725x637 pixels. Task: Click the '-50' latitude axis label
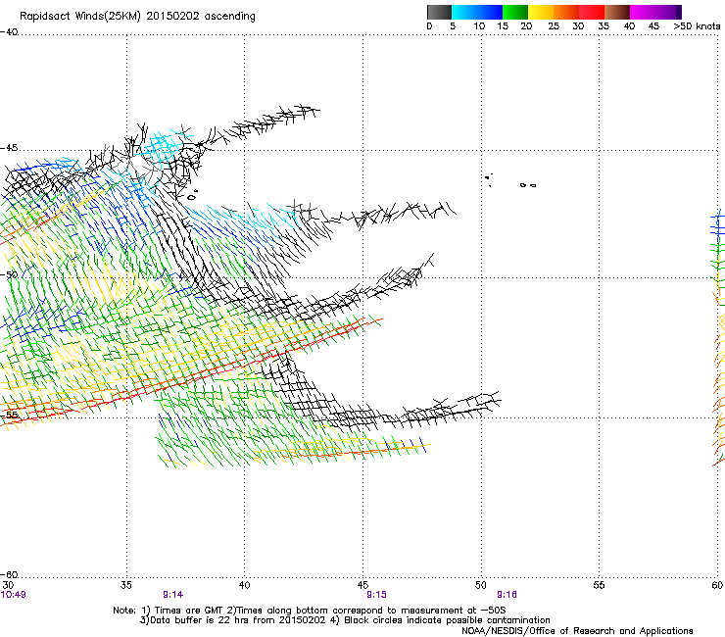pos(9,275)
